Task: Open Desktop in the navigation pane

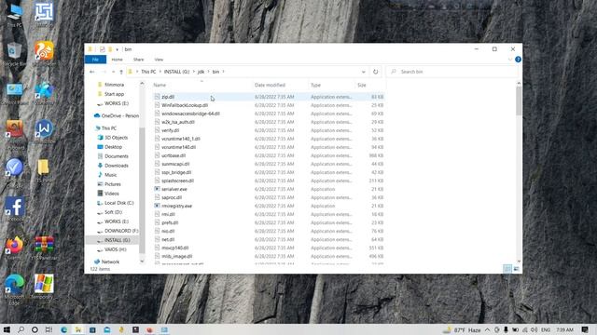Action: pyautogui.click(x=113, y=147)
